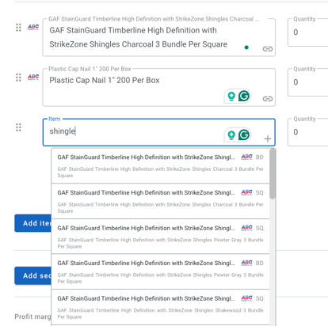Click drag handle beside Plastic Cap Nail row
The width and height of the screenshot is (328, 326).
tap(18, 78)
